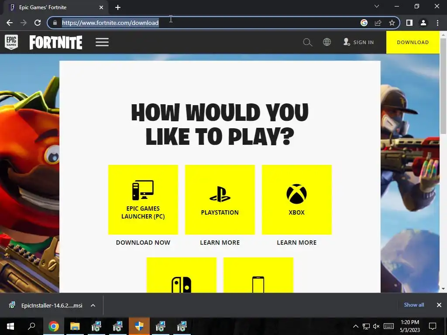This screenshot has width=447, height=335.
Task: Click the shield security icon in taskbar
Action: 139,326
